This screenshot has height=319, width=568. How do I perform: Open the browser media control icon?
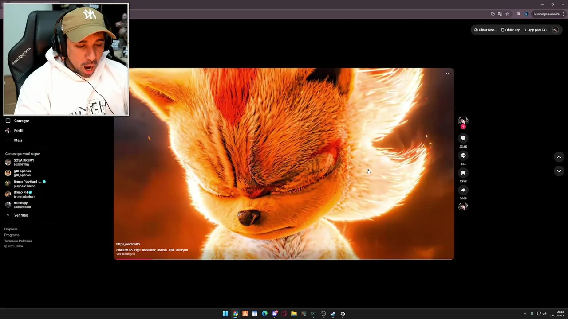coord(518,14)
